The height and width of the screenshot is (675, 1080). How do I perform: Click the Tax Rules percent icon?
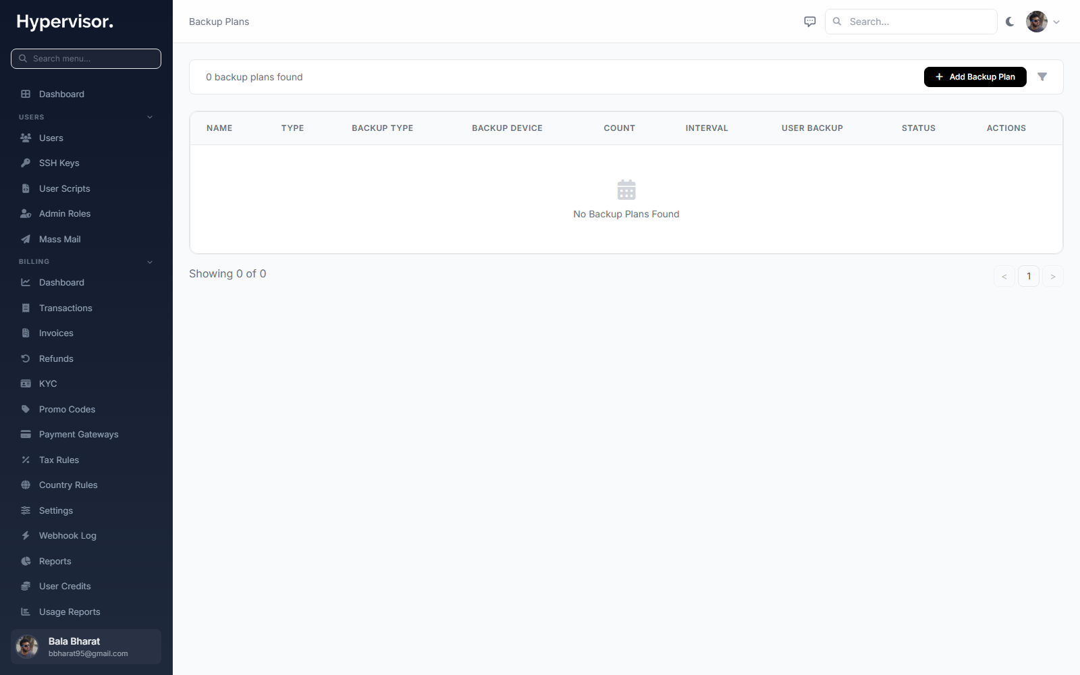26,460
